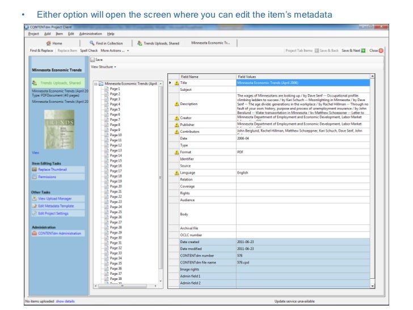The width and height of the screenshot is (413, 310).
Task: Click the Date value 2006-04
Action: click(243, 139)
